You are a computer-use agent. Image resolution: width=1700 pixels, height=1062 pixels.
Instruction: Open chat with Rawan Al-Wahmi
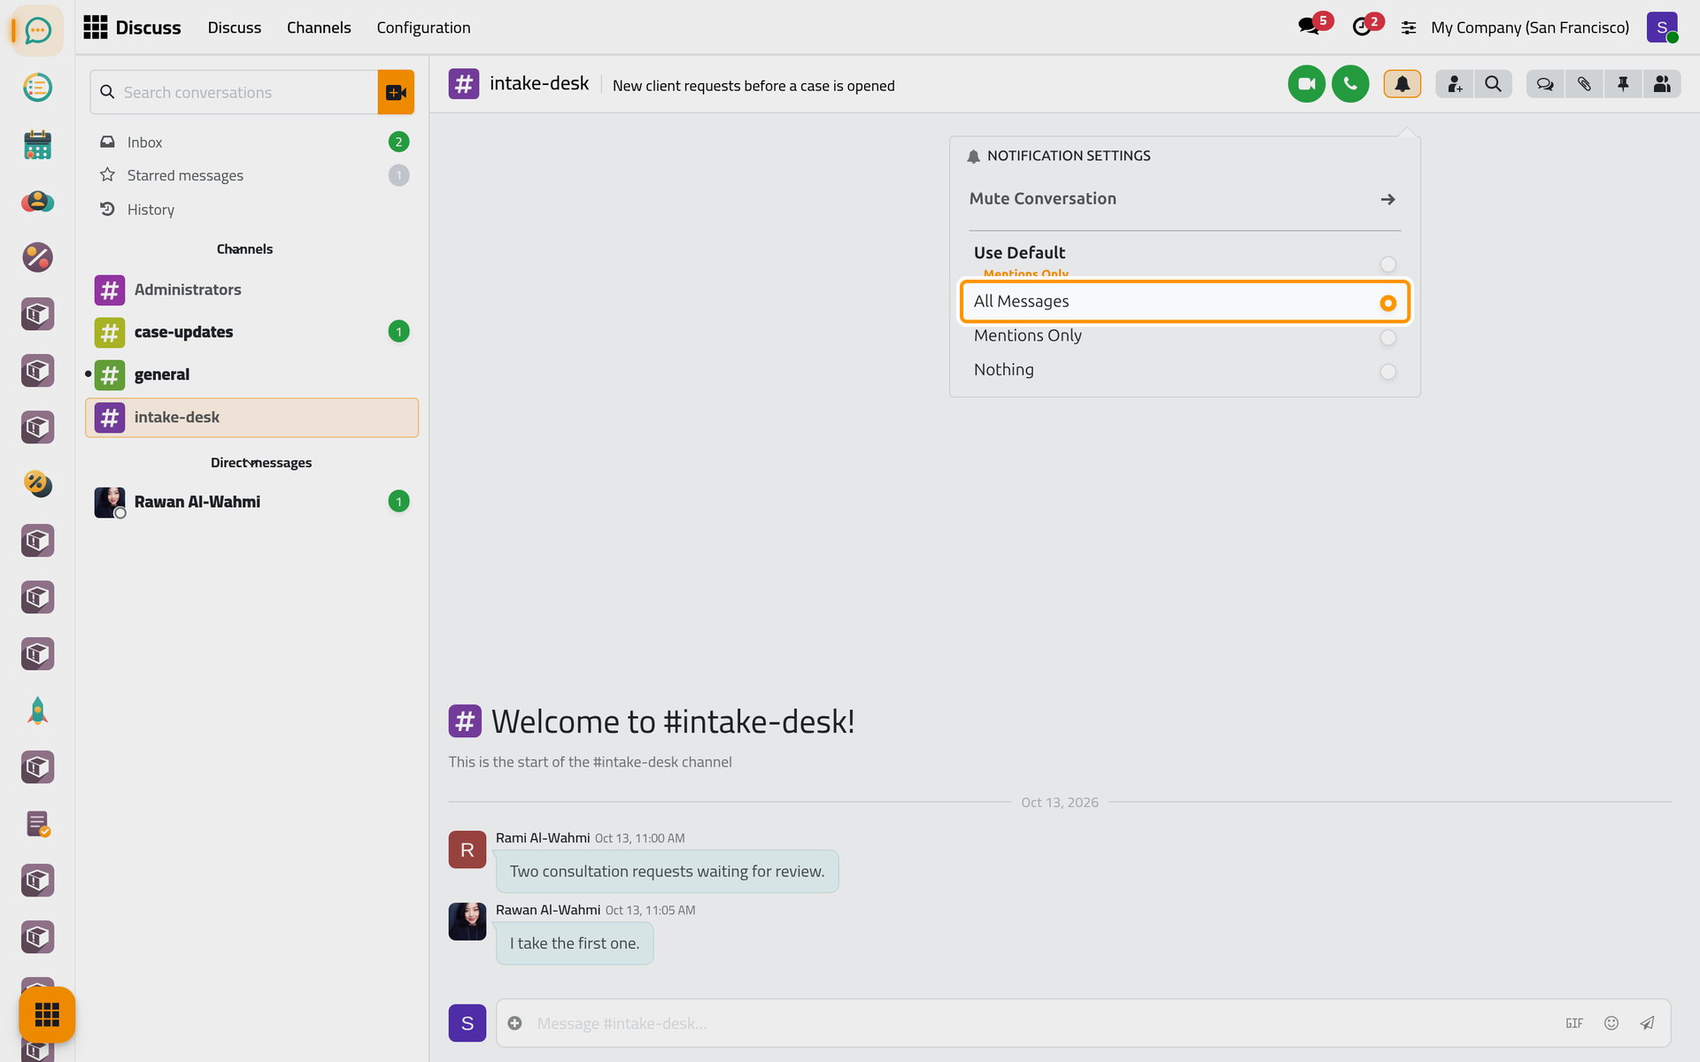click(251, 502)
